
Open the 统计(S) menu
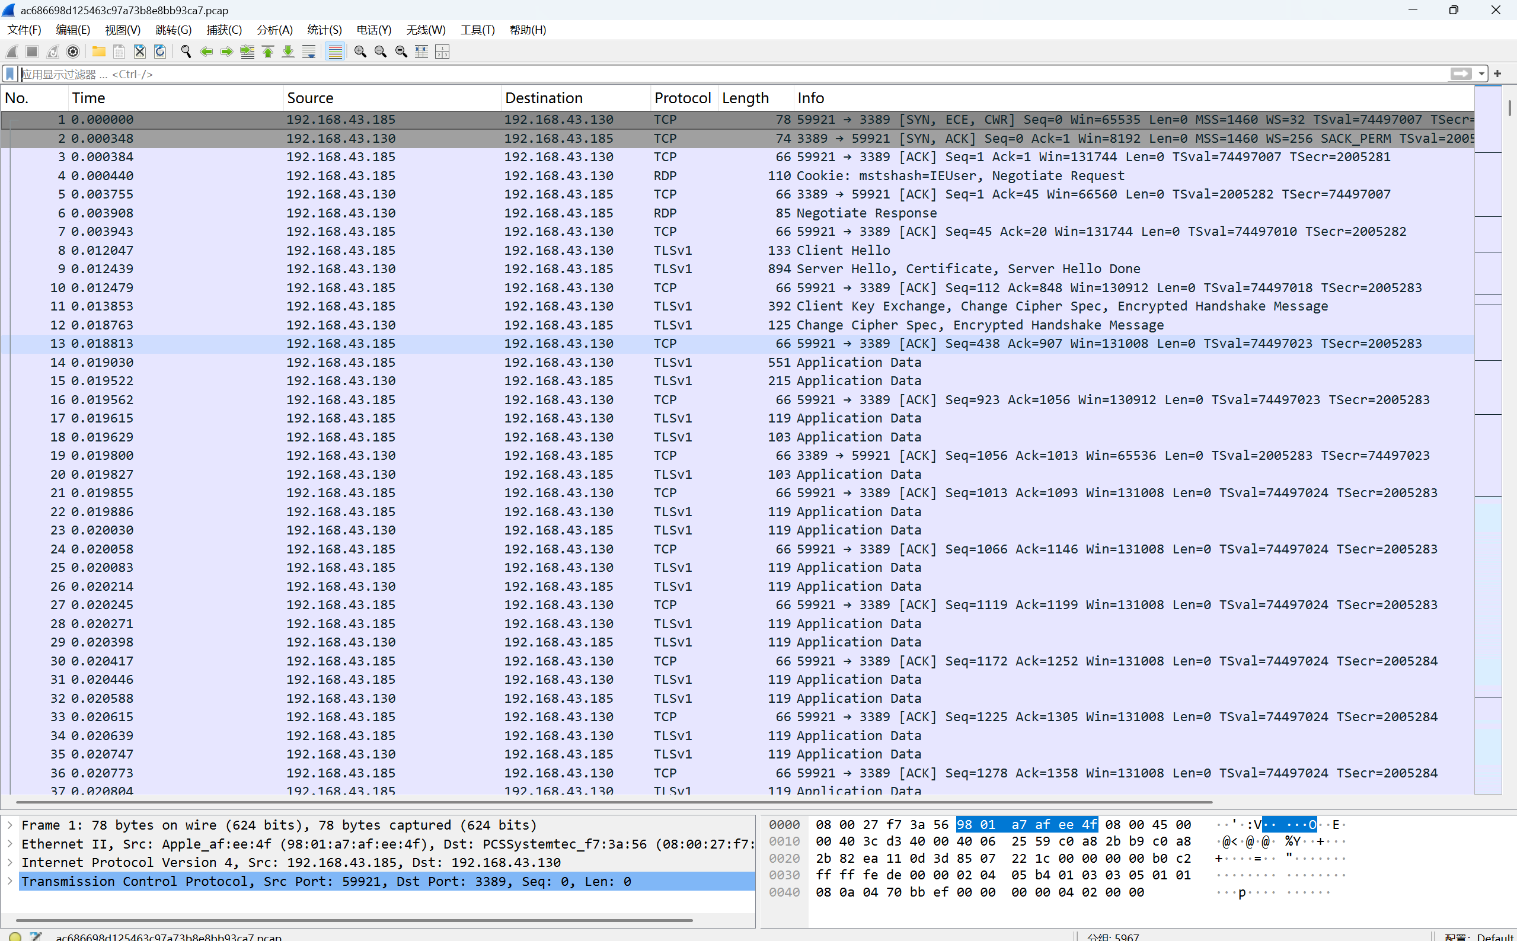click(x=324, y=30)
